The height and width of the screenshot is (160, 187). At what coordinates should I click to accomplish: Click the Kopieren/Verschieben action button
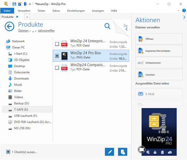(159, 51)
